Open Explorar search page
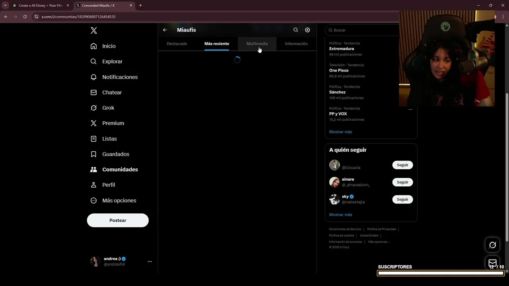Viewport: 509px width, 286px height. click(x=106, y=62)
